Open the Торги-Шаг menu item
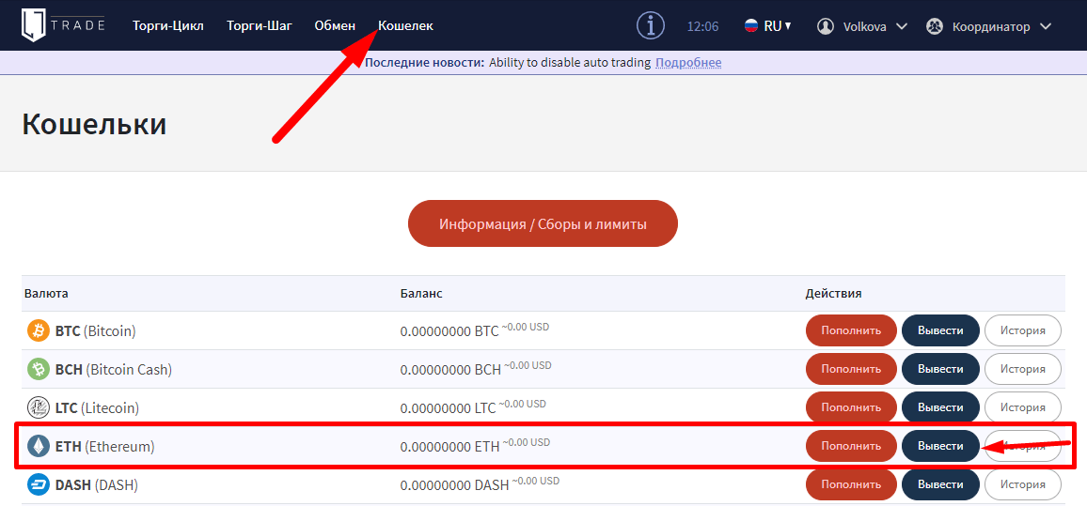Image resolution: width=1087 pixels, height=506 pixels. (x=260, y=25)
